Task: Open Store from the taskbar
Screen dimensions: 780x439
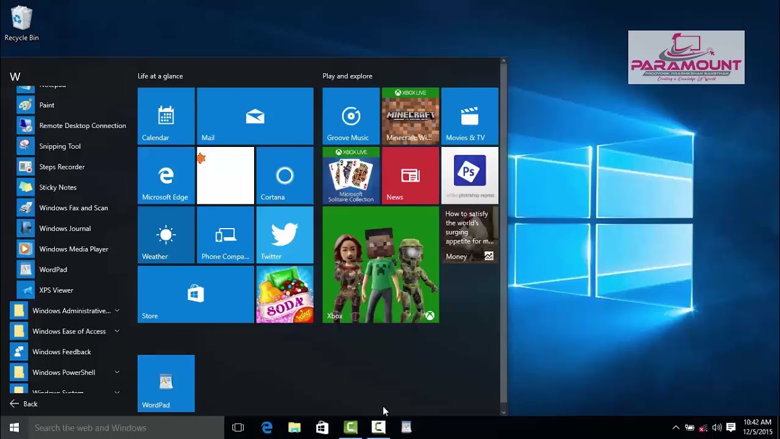Action: 322,428
